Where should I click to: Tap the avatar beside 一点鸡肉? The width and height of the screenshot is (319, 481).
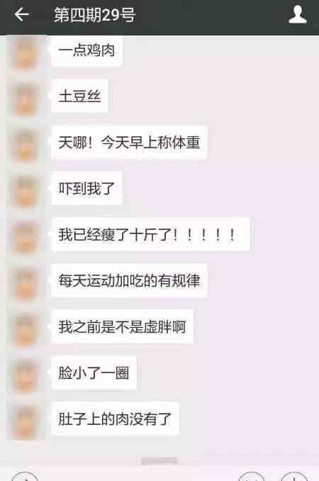tap(25, 54)
